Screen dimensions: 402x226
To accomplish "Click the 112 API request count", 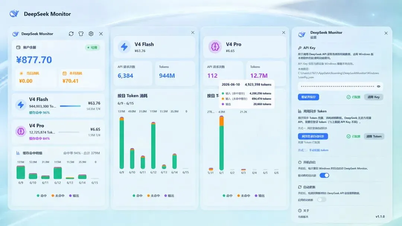I will (212, 76).
